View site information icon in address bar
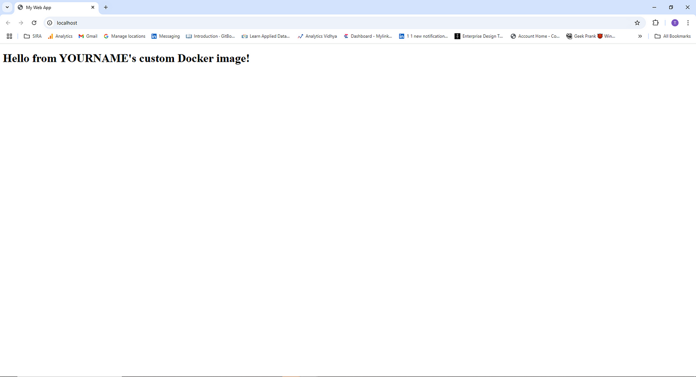The width and height of the screenshot is (696, 377). tap(50, 23)
